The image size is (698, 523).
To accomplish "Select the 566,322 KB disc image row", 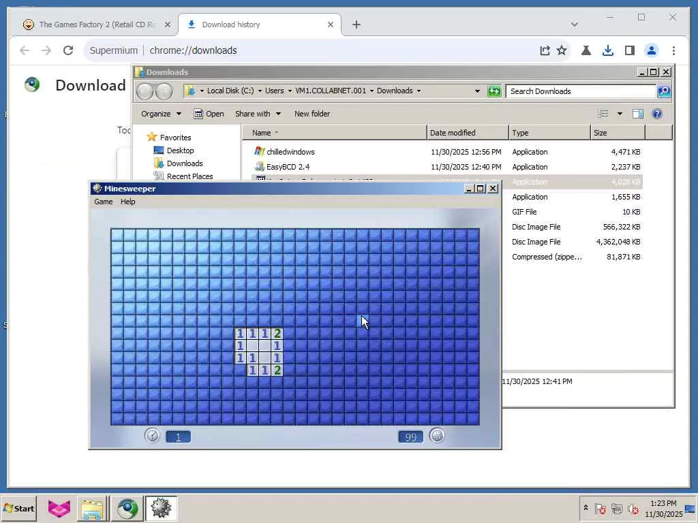I will coord(573,227).
